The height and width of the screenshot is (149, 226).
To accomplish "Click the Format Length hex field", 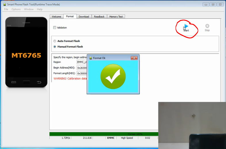I will coord(82,73).
